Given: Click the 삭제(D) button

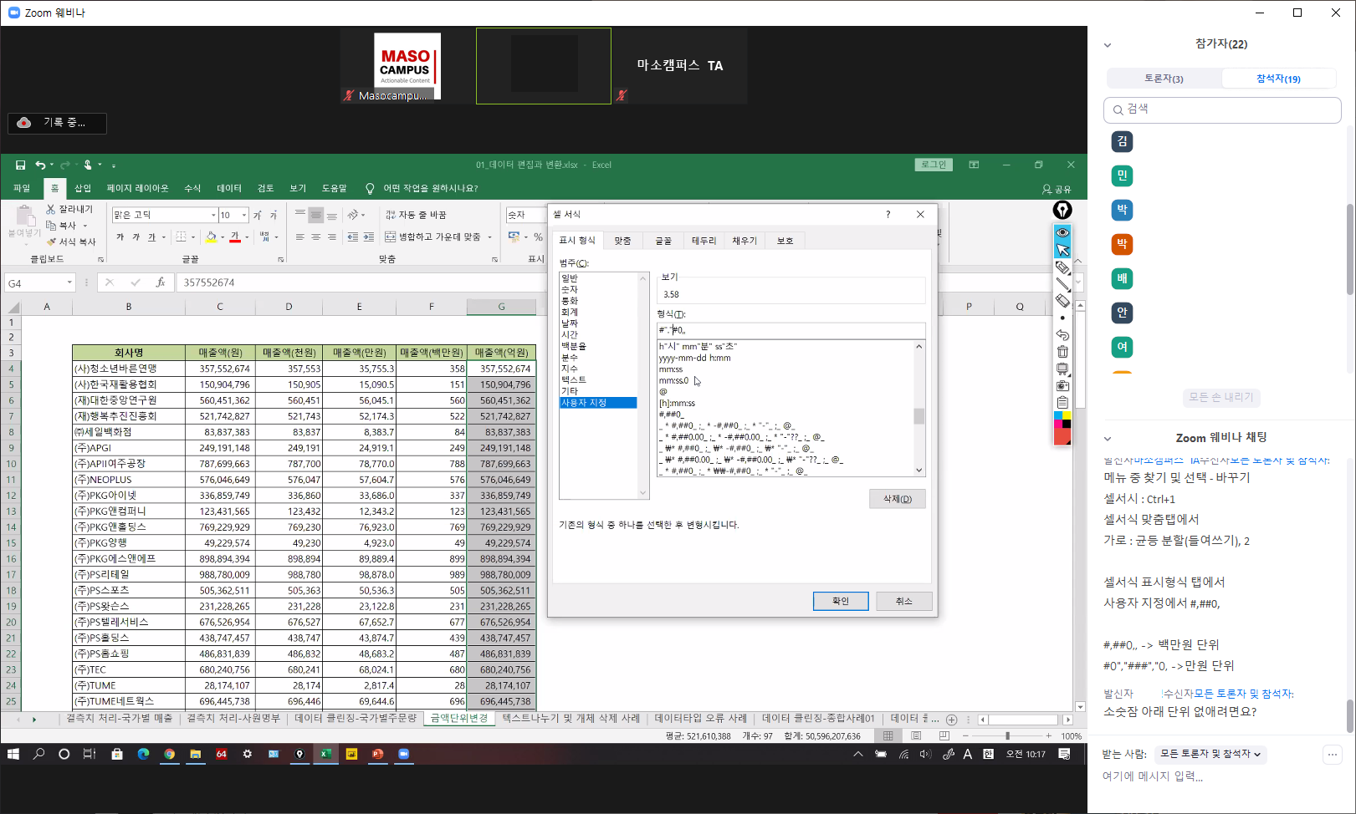Looking at the screenshot, I should pos(897,499).
